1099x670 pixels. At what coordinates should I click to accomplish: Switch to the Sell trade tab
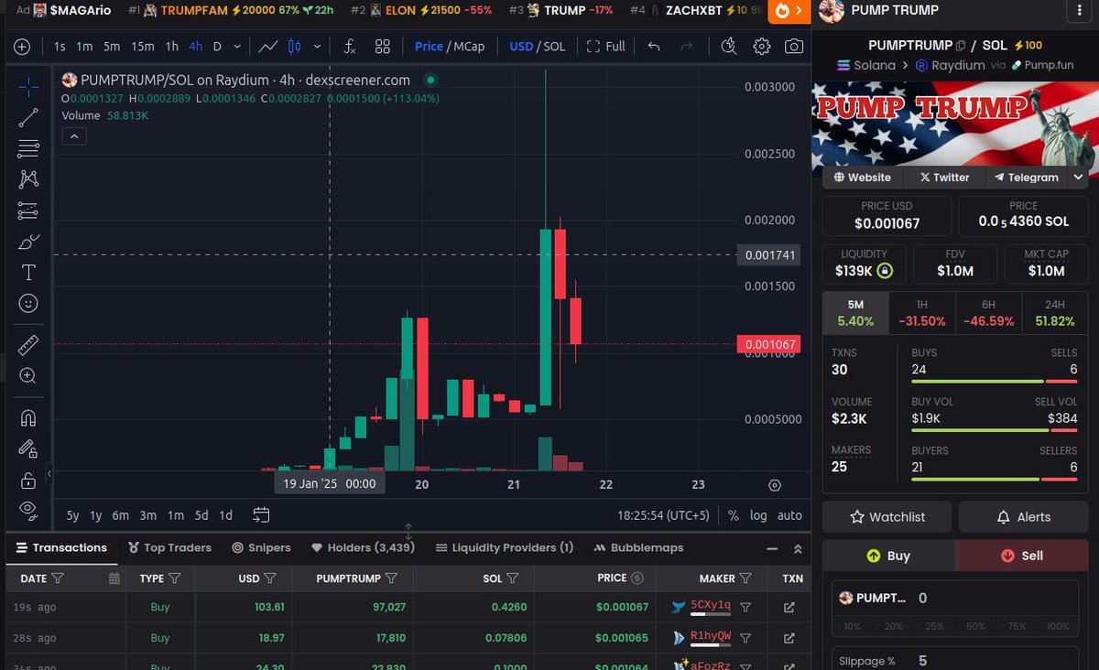pyautogui.click(x=1021, y=556)
